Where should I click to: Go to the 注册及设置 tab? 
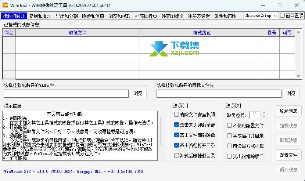click(x=199, y=16)
